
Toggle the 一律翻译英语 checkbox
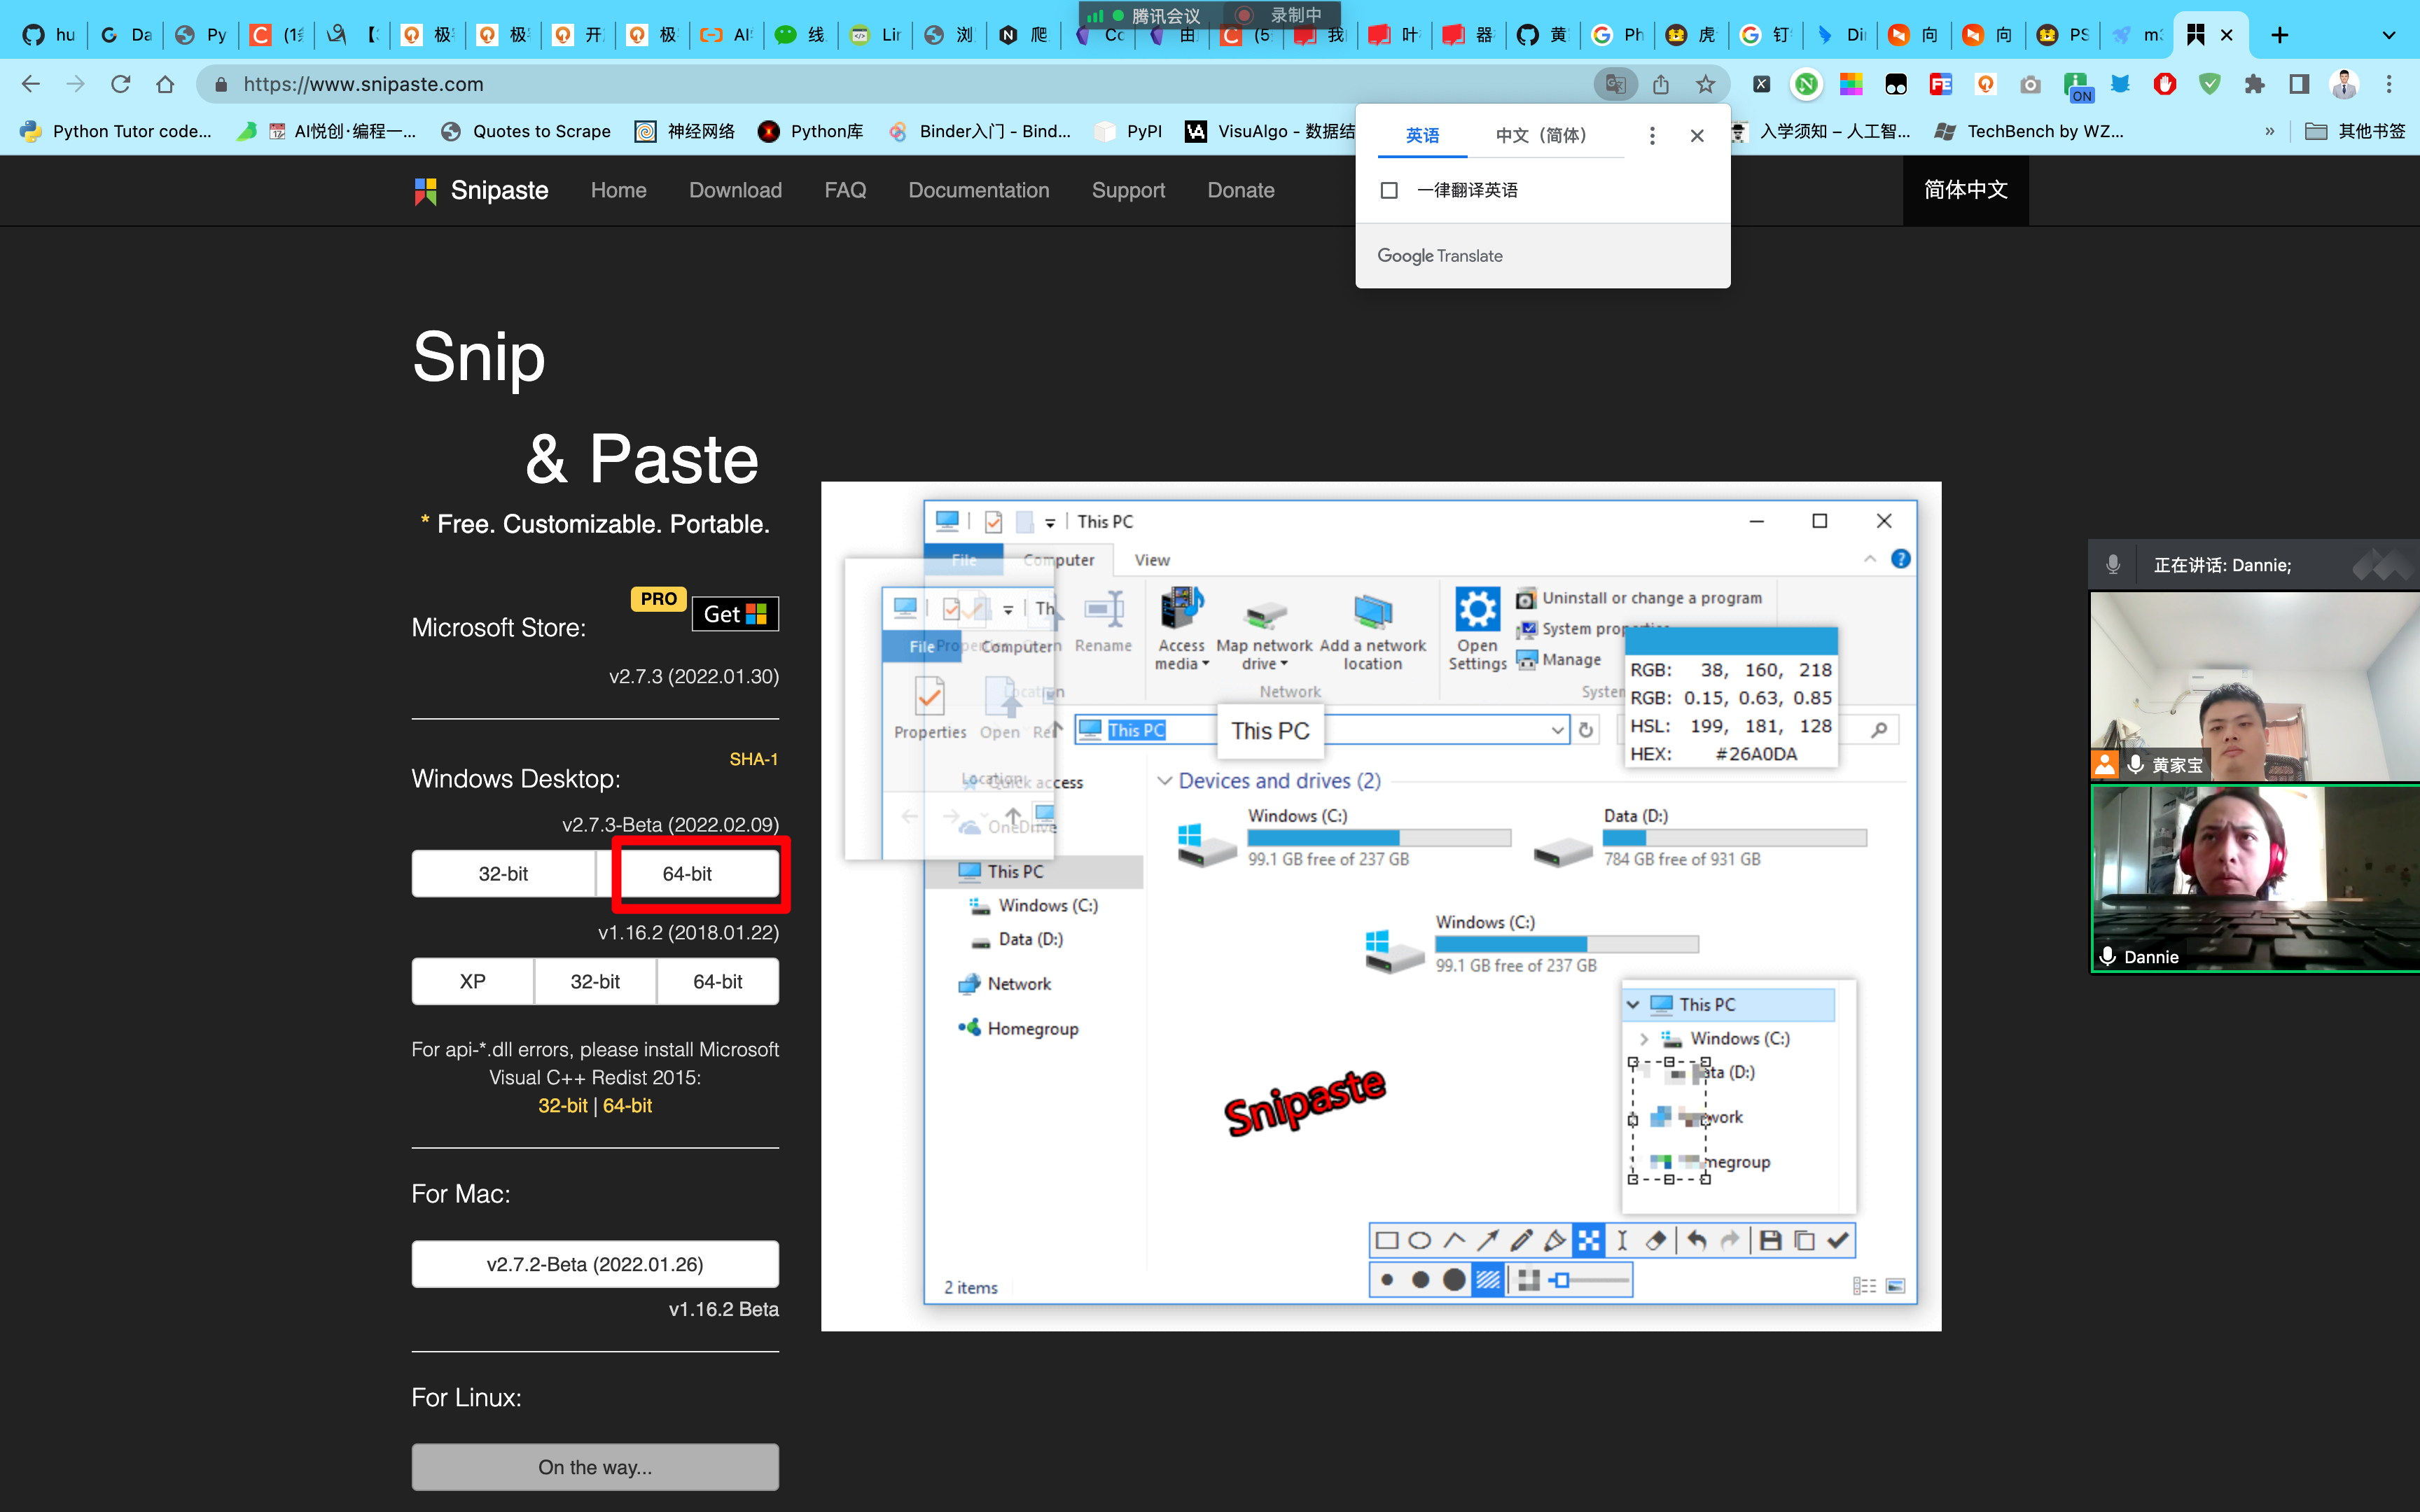(1389, 190)
